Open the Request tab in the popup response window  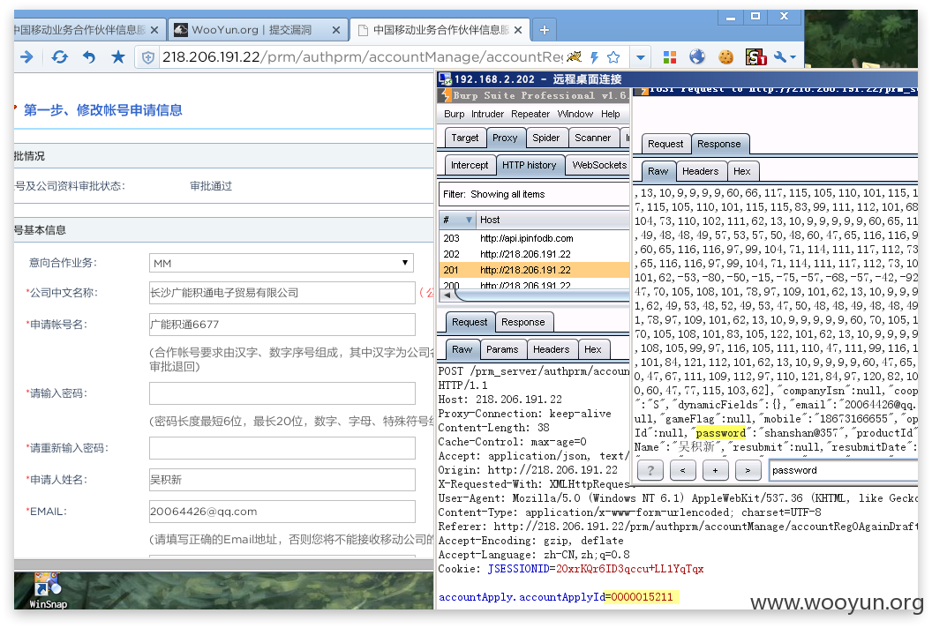(x=665, y=144)
